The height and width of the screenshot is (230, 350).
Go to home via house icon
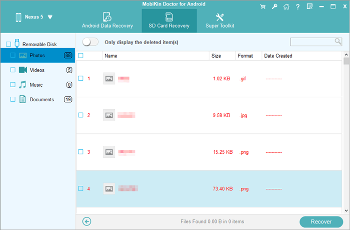tap(285, 7)
